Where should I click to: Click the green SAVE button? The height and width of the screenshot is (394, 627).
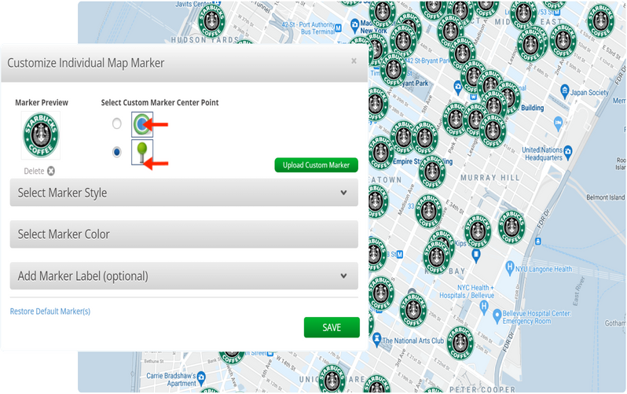click(x=332, y=327)
